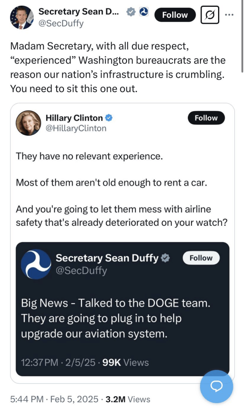Click the top @SecDuffy handle
Image resolution: width=245 pixels, height=412 pixels.
[61, 24]
